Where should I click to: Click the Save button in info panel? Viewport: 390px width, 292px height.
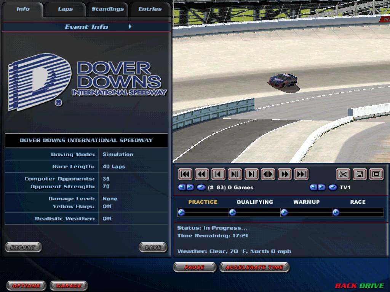point(153,247)
